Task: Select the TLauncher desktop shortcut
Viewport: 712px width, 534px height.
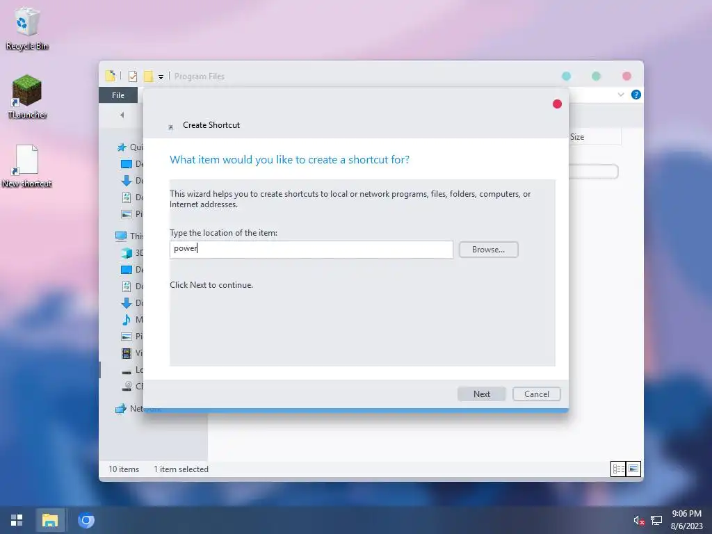Action: (x=27, y=97)
